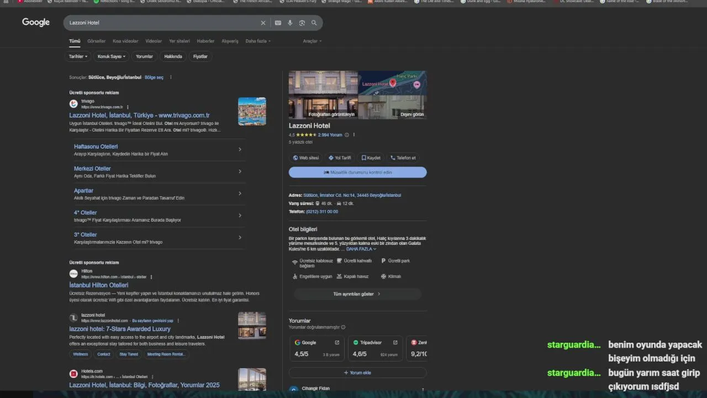The height and width of the screenshot is (398, 707).
Task: Click the 2.994 Yorum reviews link
Action: tap(330, 135)
